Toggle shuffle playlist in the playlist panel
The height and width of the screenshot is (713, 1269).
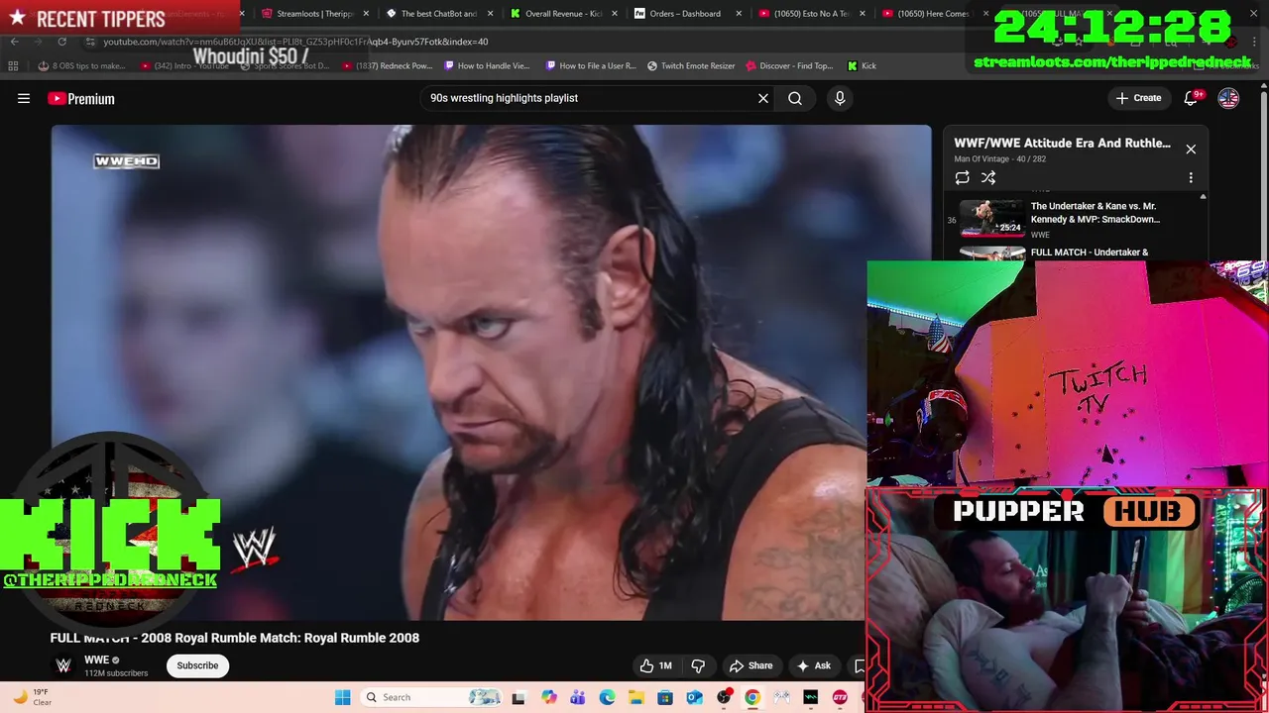[988, 177]
